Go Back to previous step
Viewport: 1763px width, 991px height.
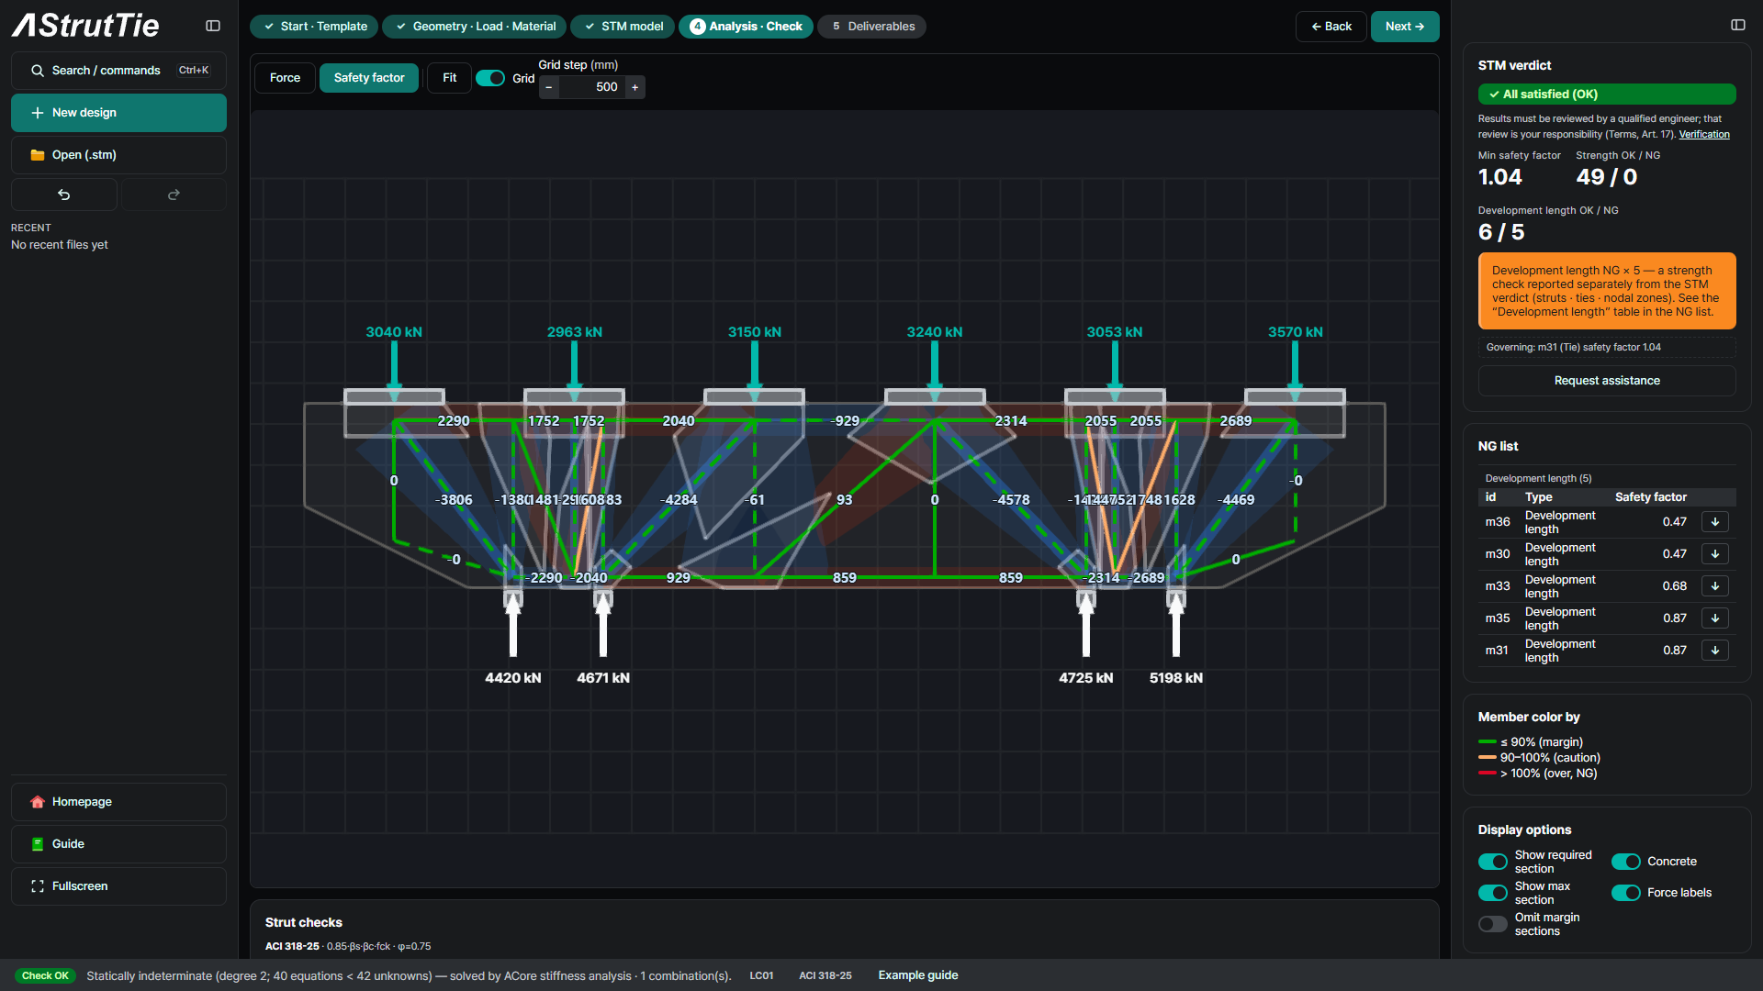point(1331,27)
